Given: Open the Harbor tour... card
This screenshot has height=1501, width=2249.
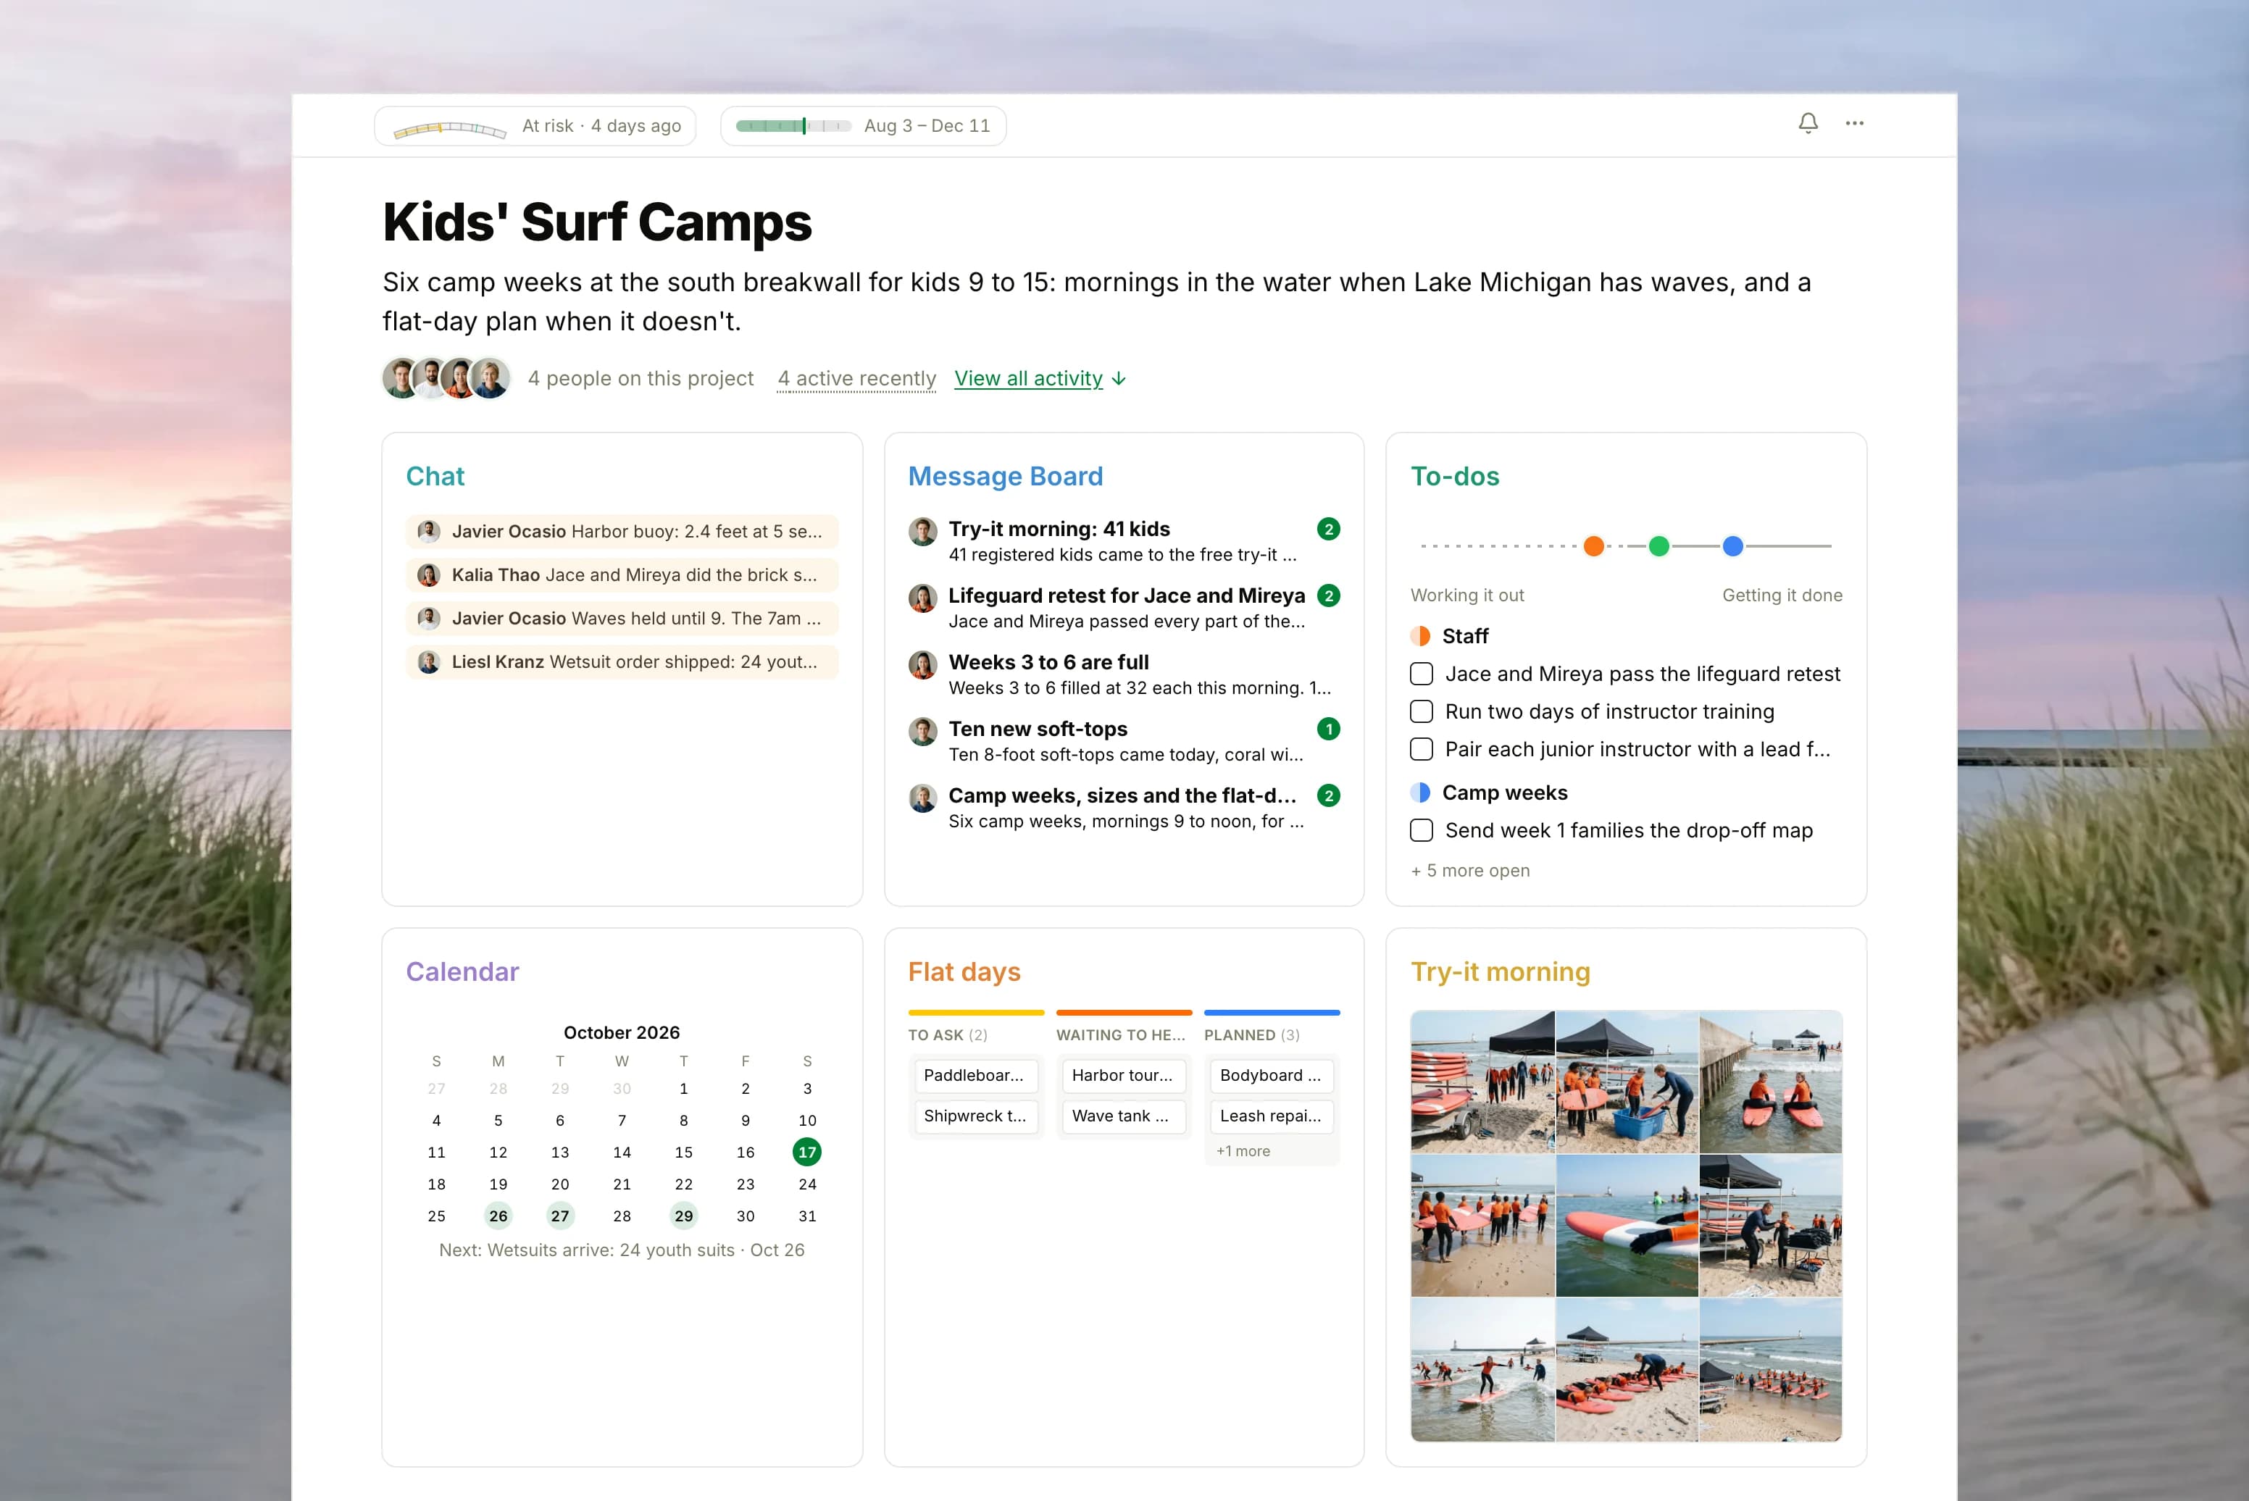Looking at the screenshot, I should tap(1123, 1075).
